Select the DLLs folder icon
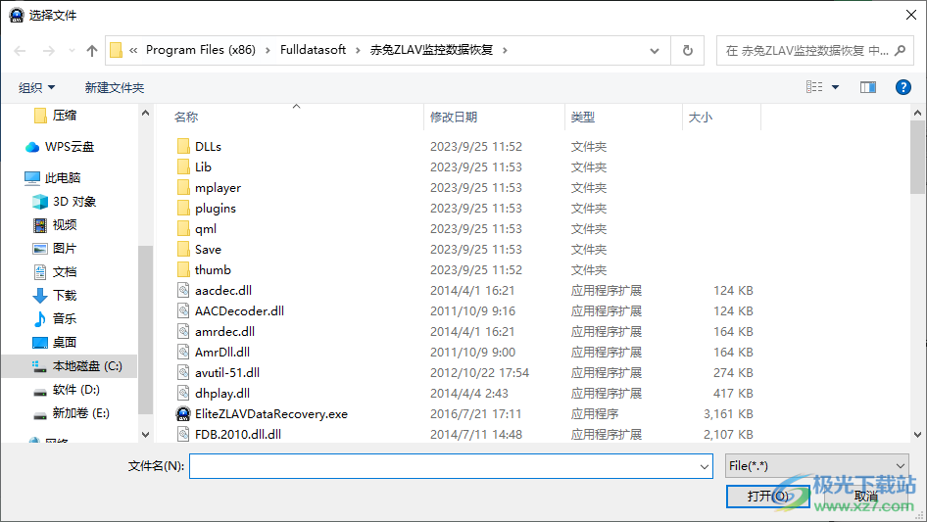 [x=184, y=146]
